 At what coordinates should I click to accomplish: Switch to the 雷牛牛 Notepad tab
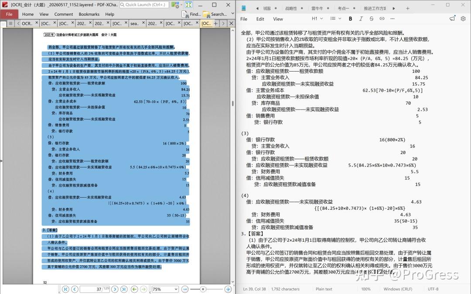point(317,8)
